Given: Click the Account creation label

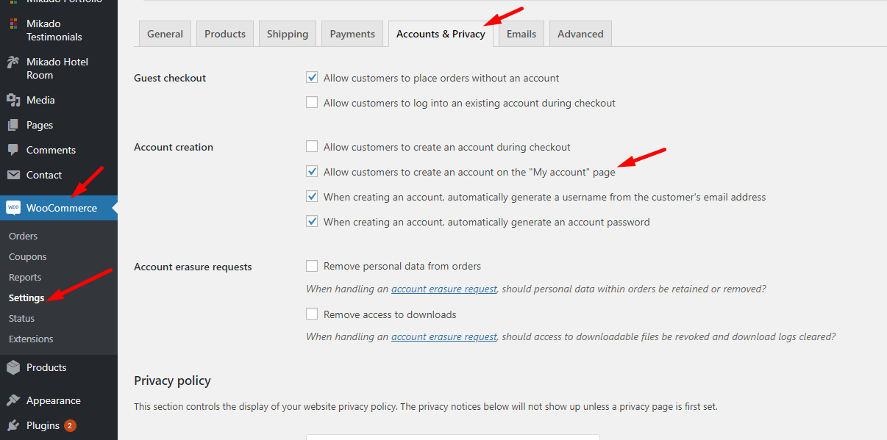Looking at the screenshot, I should [x=174, y=147].
